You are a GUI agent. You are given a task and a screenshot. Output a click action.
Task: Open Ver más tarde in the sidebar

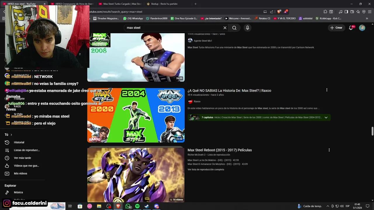click(x=22, y=158)
